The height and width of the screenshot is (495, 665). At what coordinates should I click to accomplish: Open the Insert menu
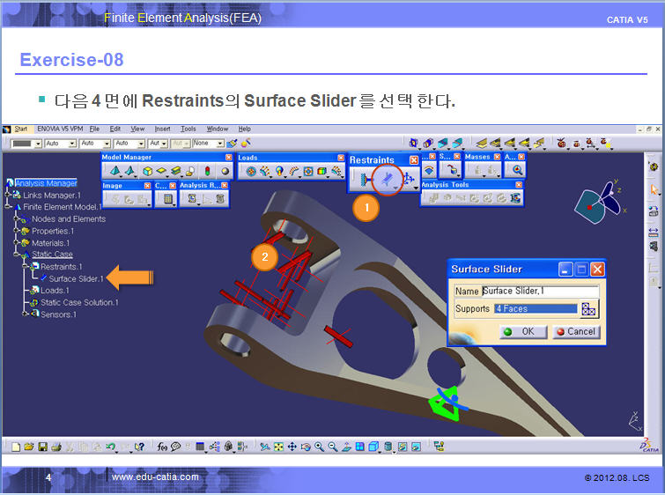tap(162, 129)
